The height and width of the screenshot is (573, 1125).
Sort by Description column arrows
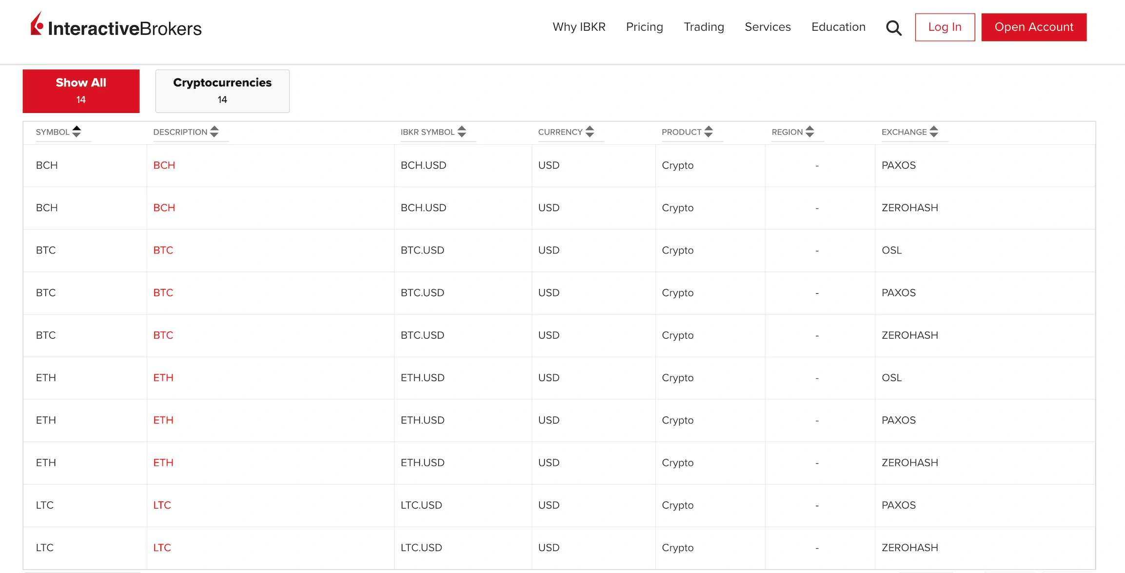pos(214,132)
